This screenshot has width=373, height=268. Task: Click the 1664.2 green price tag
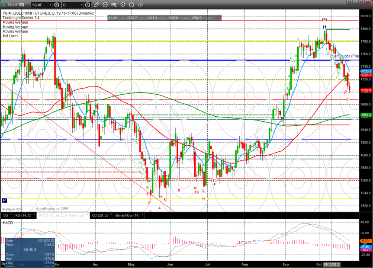coord(366,115)
